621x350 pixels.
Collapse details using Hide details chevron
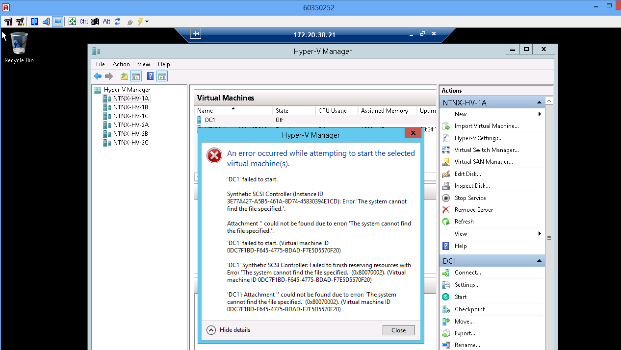click(x=211, y=330)
